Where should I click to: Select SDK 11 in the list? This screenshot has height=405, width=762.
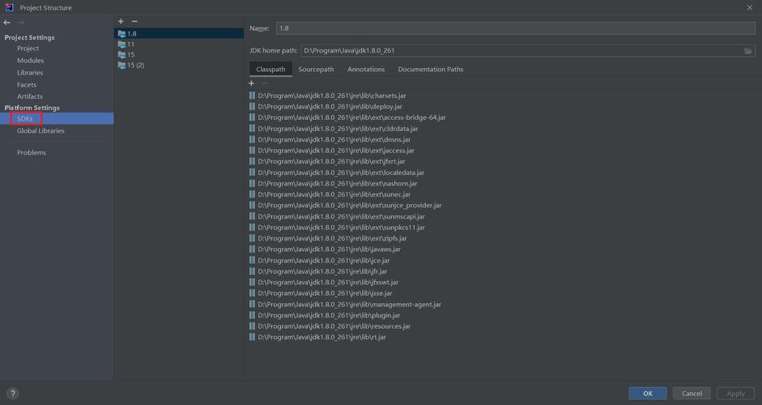(x=179, y=45)
